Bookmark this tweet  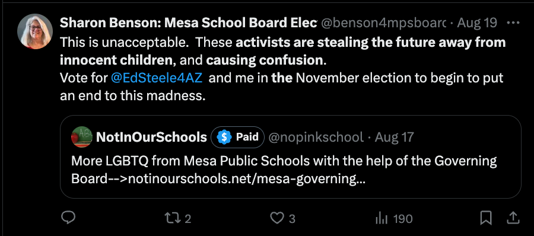tap(486, 218)
